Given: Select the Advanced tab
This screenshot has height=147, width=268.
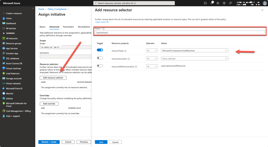Looking at the screenshot, I should point(54,27).
